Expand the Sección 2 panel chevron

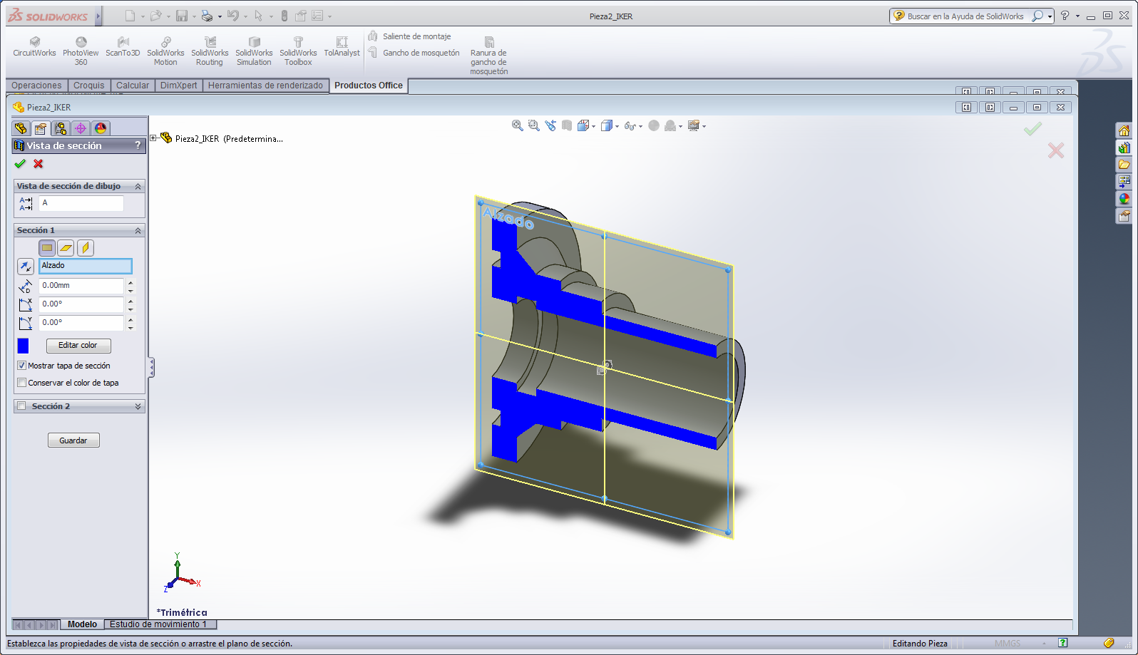coord(138,406)
